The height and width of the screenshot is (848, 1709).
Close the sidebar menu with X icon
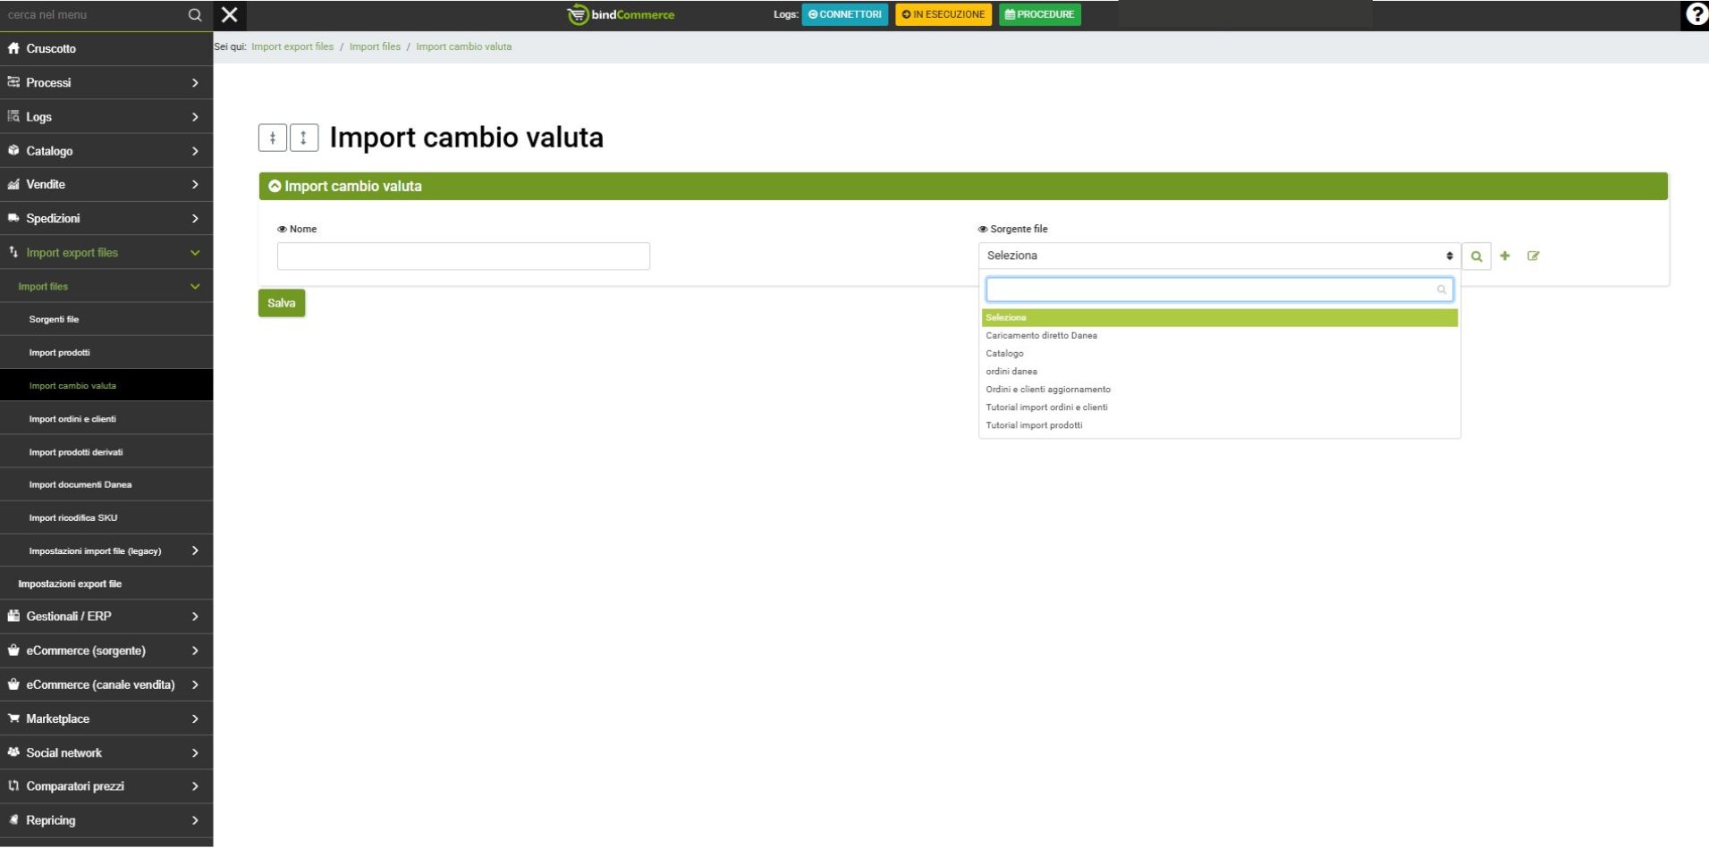(x=230, y=14)
